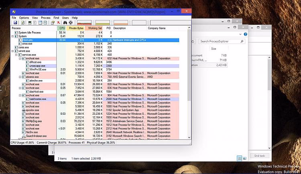
Task: Open the yellow commit history mini graph
Action: point(102,22)
